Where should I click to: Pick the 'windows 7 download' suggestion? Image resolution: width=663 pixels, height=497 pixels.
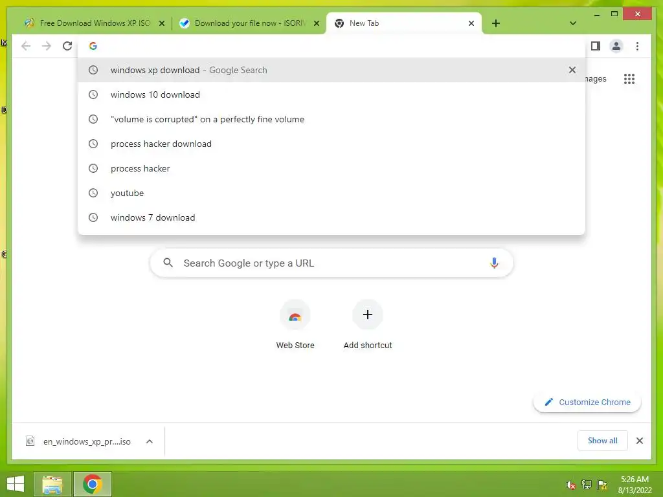click(331, 217)
